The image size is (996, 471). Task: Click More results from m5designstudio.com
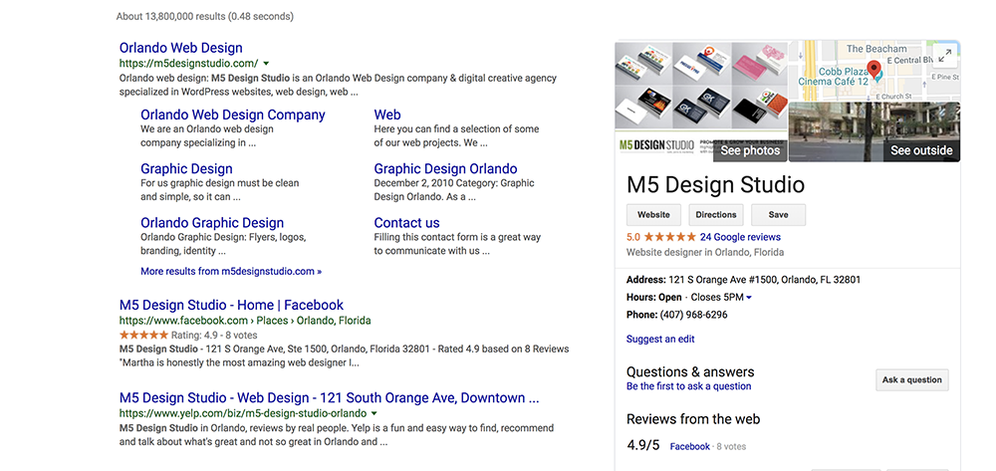(x=231, y=272)
